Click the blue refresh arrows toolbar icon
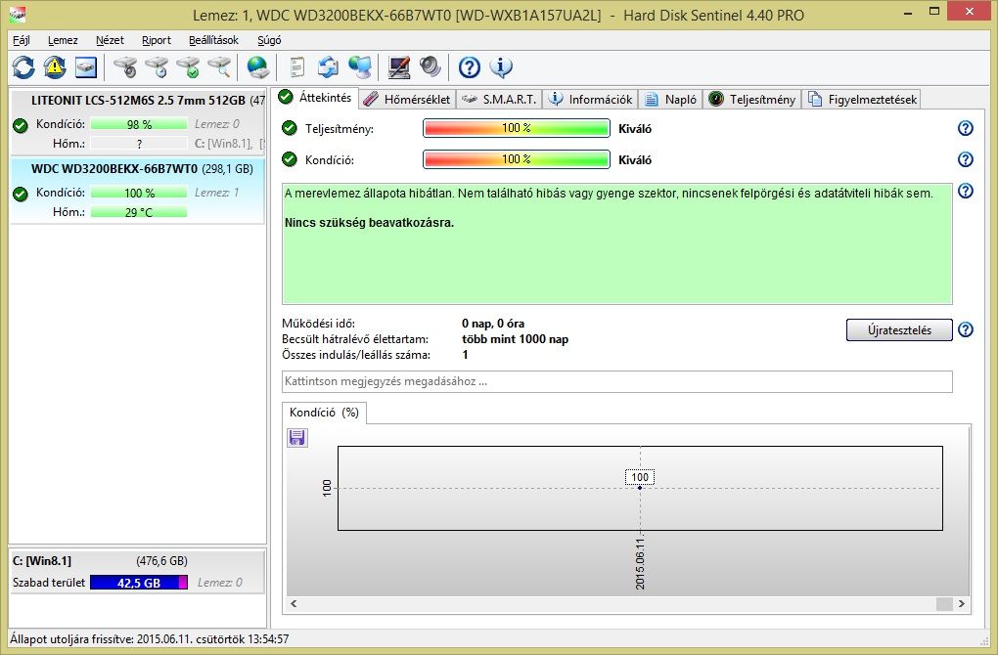Screen dimensions: 998x655 point(23,66)
